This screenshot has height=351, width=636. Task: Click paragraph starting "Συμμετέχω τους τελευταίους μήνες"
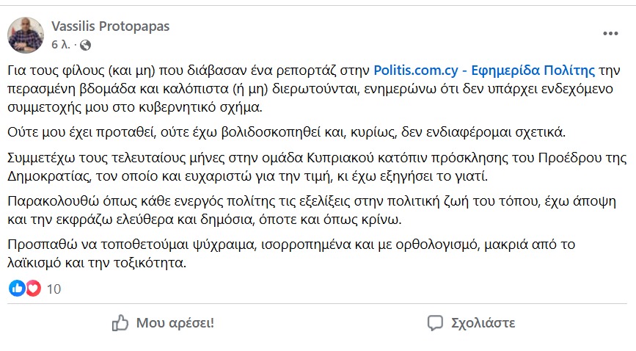317,167
